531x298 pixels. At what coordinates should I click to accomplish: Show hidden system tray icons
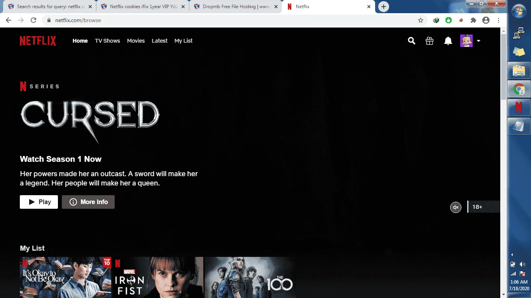512,255
